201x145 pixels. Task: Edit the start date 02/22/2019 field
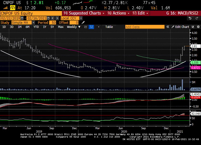[10, 18]
